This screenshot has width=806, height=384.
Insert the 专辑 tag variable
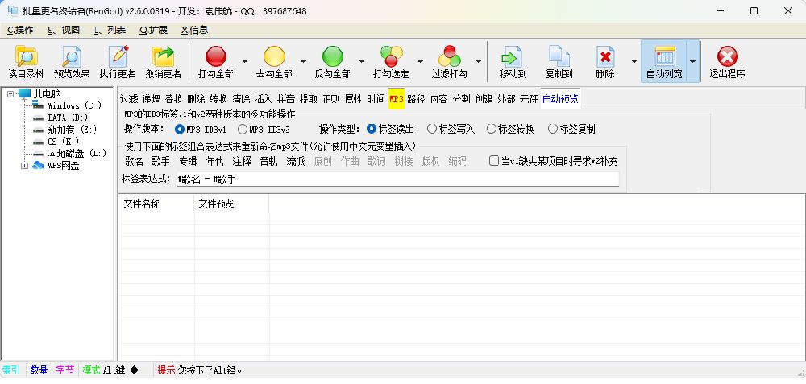(188, 161)
